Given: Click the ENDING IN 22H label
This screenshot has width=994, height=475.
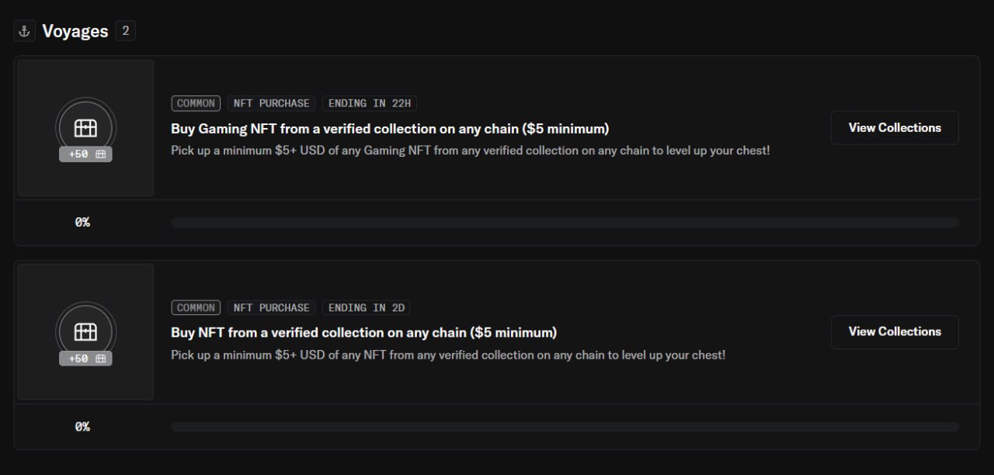Looking at the screenshot, I should (x=370, y=103).
